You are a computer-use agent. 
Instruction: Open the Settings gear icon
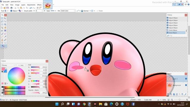point(186,4)
